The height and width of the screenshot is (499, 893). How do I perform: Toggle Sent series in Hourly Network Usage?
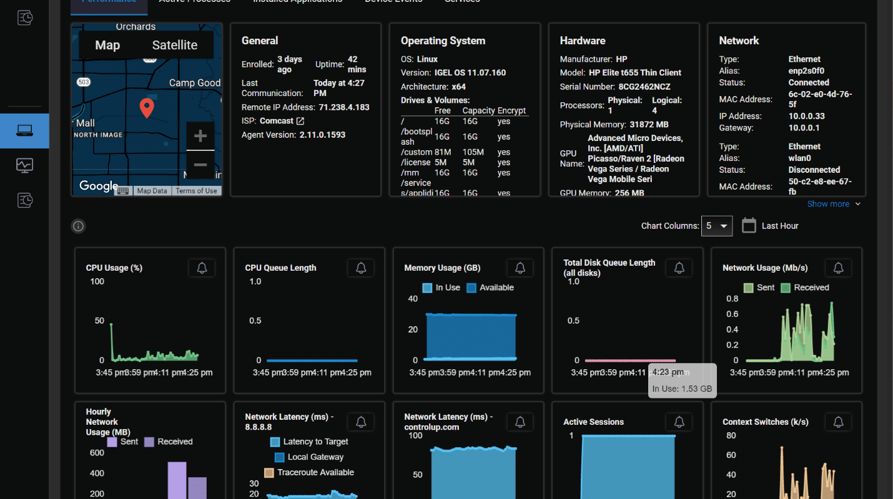pyautogui.click(x=123, y=442)
